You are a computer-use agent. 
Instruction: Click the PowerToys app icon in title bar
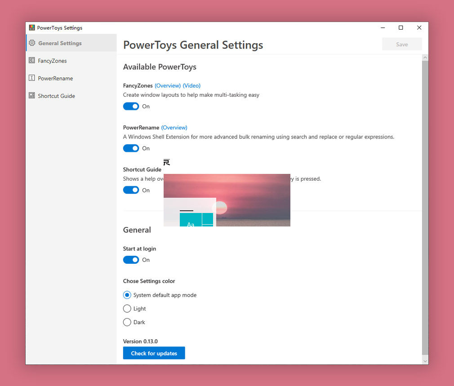(x=32, y=28)
